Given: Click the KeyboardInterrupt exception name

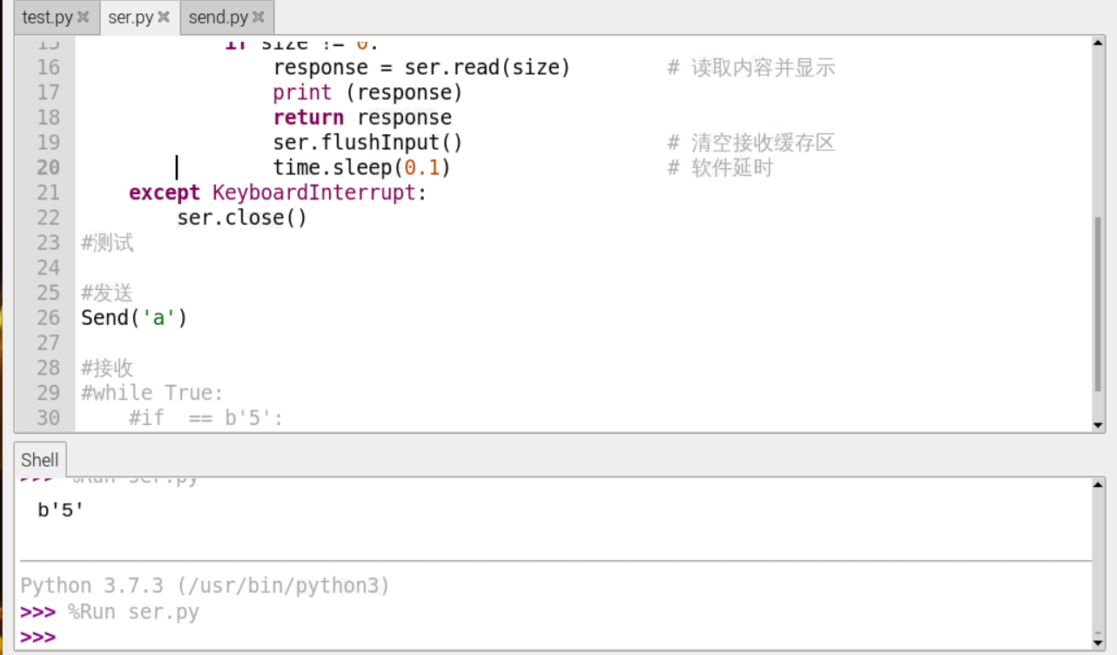Looking at the screenshot, I should 314,192.
